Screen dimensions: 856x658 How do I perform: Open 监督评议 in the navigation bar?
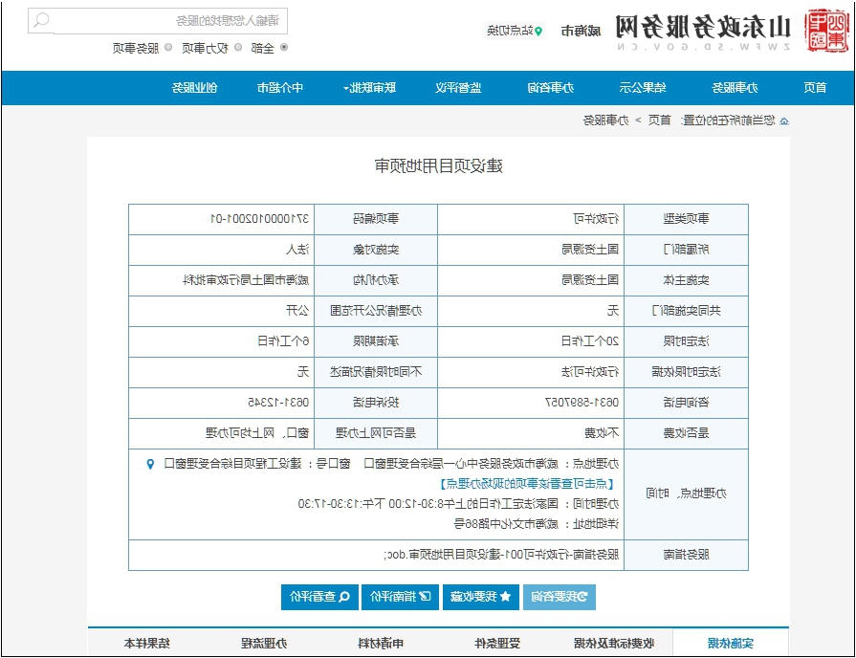458,88
